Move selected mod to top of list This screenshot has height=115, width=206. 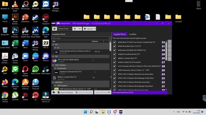click(170, 42)
